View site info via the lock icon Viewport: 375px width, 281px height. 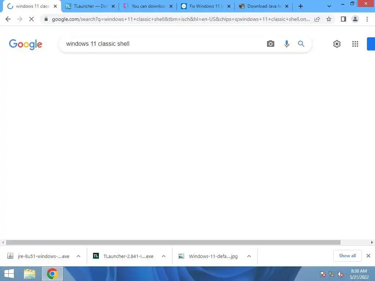coord(46,19)
